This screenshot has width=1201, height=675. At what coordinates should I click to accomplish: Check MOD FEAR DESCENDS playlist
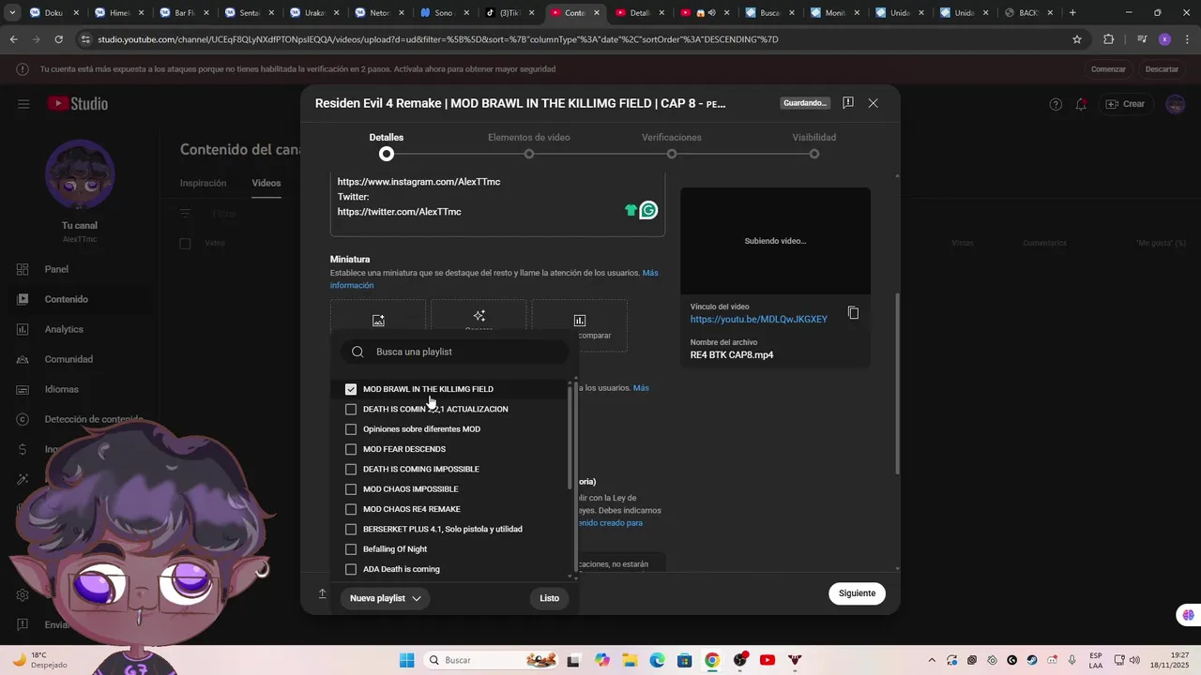pyautogui.click(x=351, y=449)
